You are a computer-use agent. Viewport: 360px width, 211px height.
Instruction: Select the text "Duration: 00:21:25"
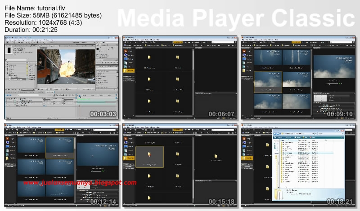point(31,30)
